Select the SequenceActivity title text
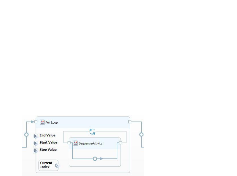The height and width of the screenshot is (176, 237). point(90,143)
